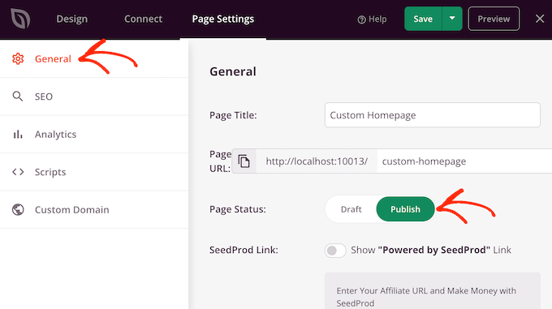
Task: Select General in the sidebar
Action: click(x=94, y=58)
